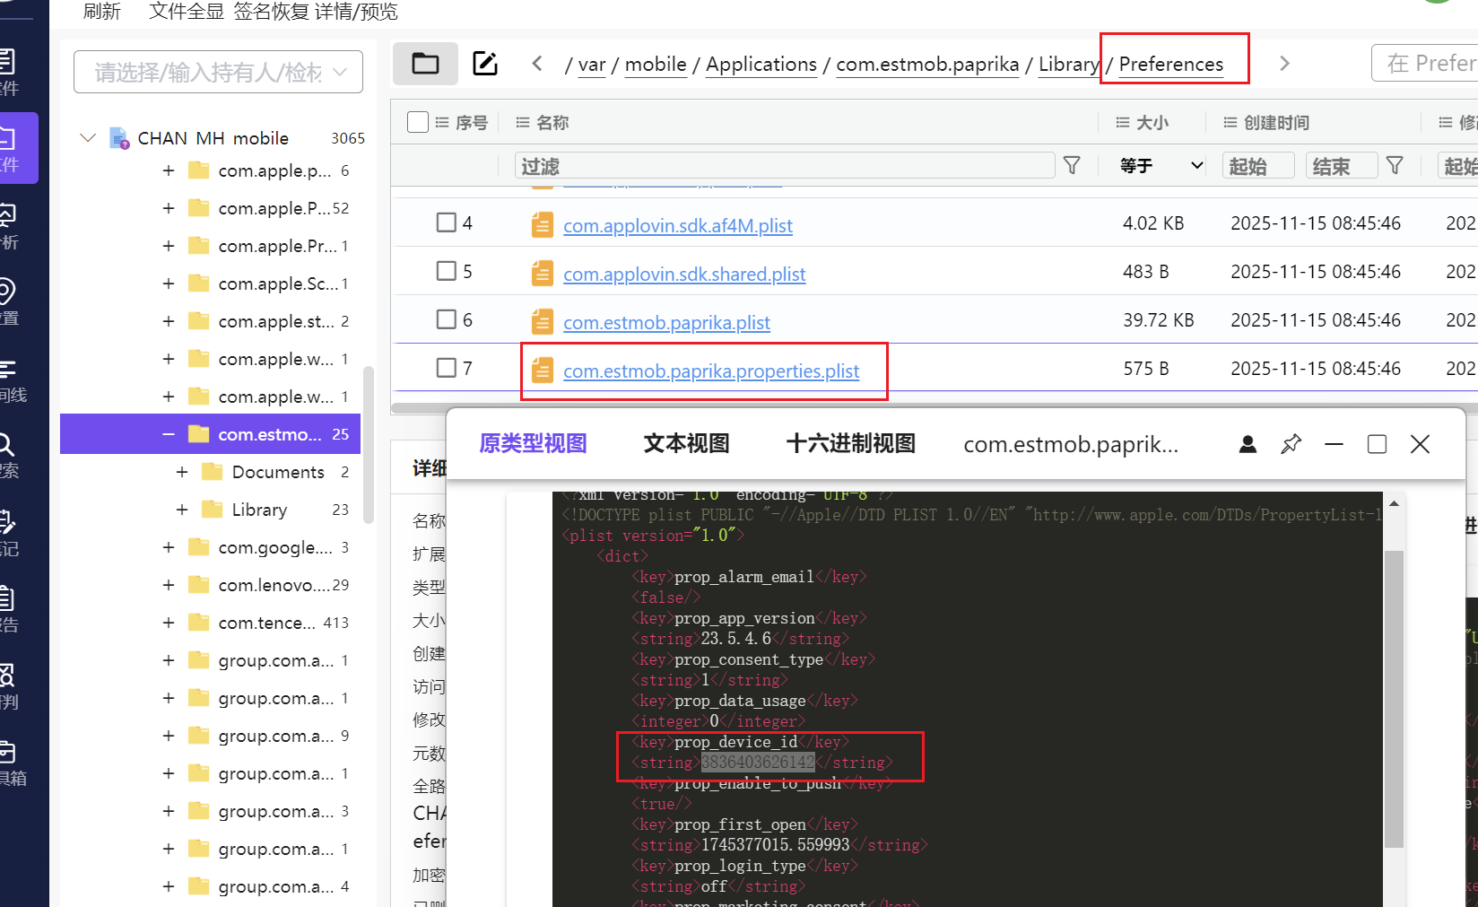Click the pin icon in preview panel
The image size is (1478, 907).
tap(1291, 444)
